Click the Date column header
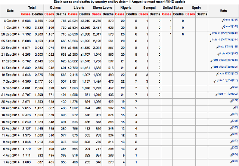 click(10, 10)
